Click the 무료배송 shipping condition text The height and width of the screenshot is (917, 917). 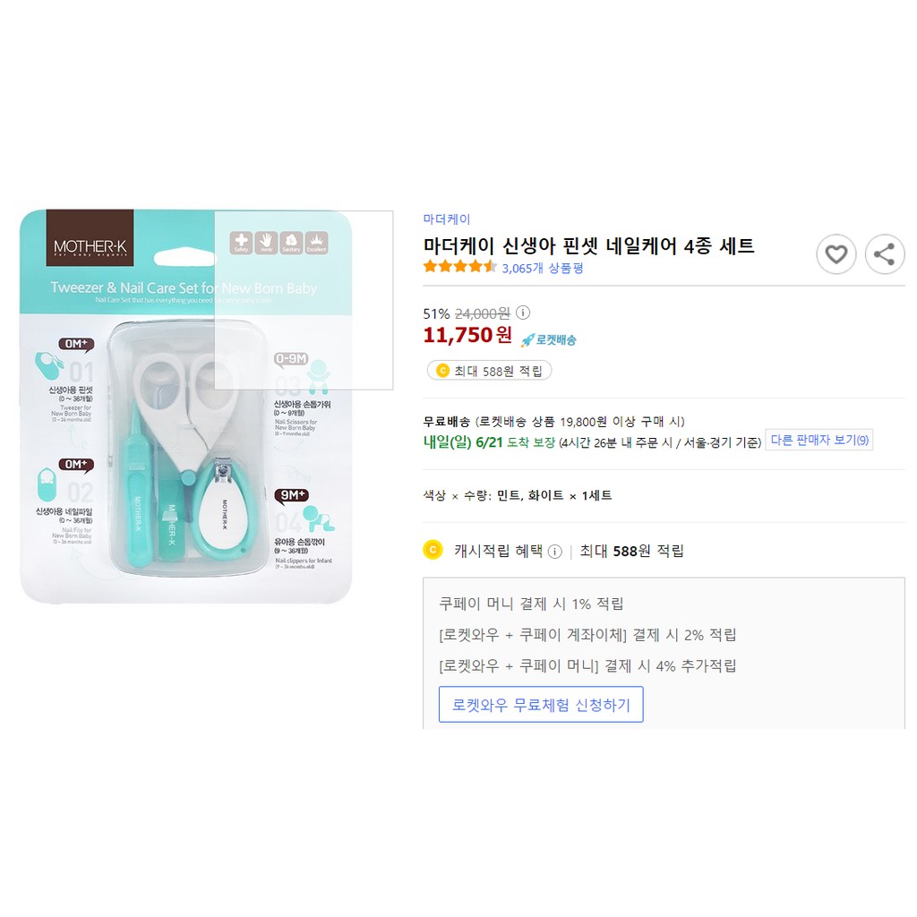tap(553, 422)
